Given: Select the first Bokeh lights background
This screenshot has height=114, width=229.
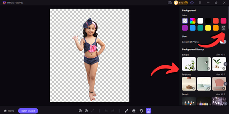Looking at the screenshot, I should click(x=189, y=101).
